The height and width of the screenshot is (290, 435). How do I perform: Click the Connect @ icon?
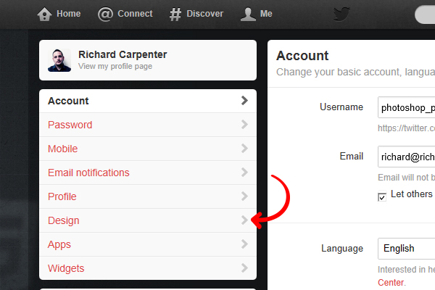coord(105,14)
